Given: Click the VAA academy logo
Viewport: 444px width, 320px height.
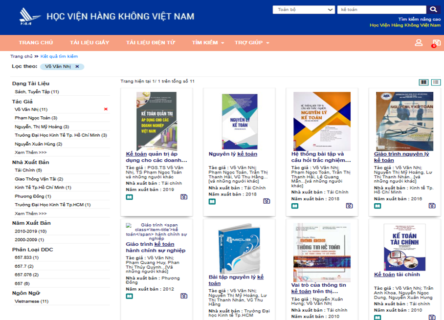Looking at the screenshot, I should 29,17.
